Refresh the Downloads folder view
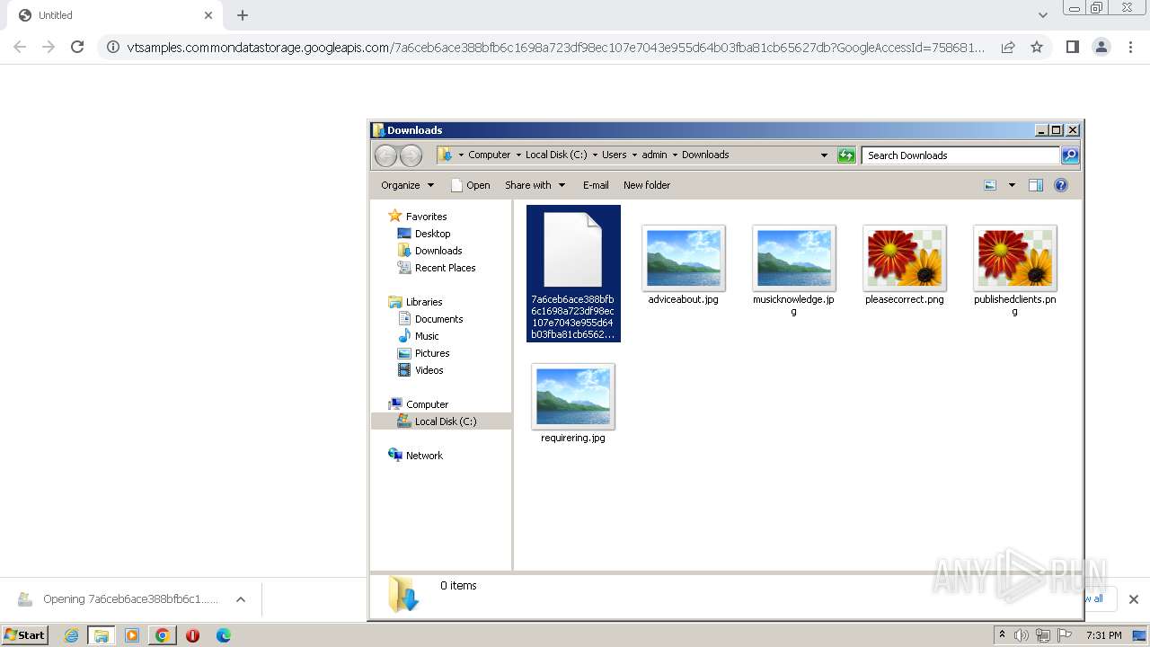Screen dimensions: 1150x647 coord(846,155)
